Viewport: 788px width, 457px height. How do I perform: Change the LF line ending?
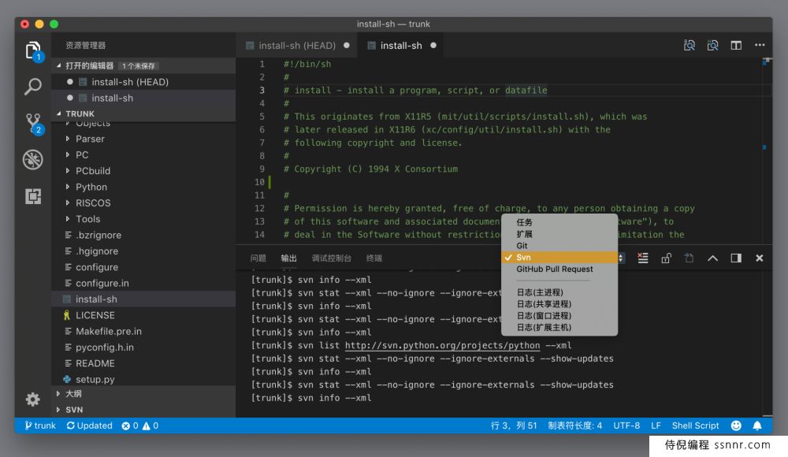pos(656,425)
